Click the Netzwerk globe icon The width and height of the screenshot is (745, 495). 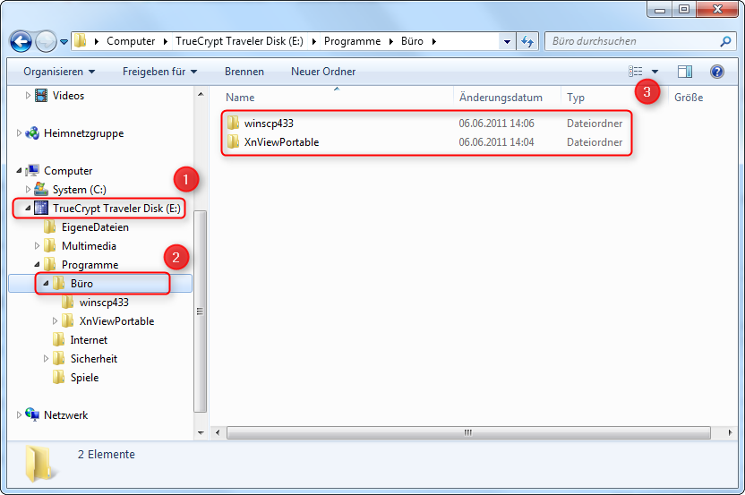click(x=32, y=414)
